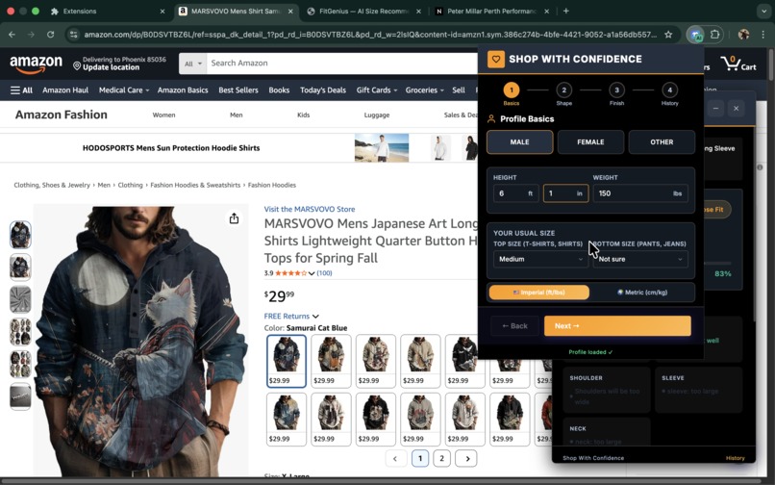Expand Groceries nav dropdown
The width and height of the screenshot is (775, 485).
click(x=424, y=90)
